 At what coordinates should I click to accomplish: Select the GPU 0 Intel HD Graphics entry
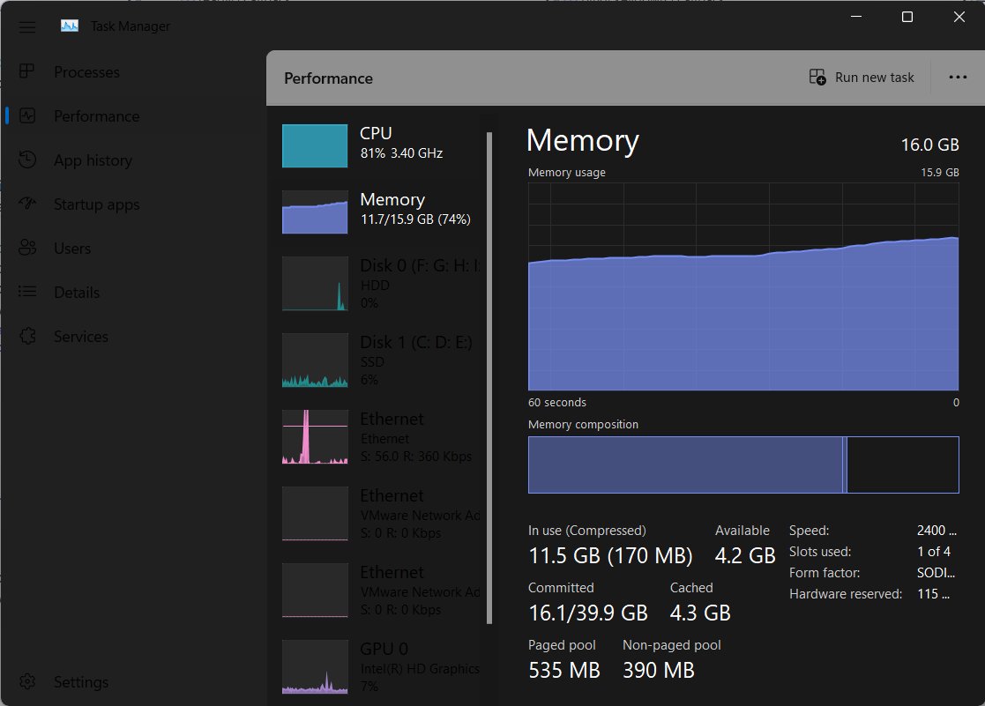coord(380,666)
